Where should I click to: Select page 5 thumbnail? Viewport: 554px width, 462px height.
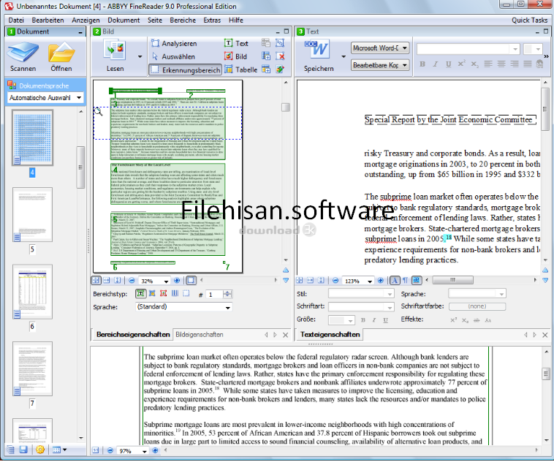click(32, 215)
